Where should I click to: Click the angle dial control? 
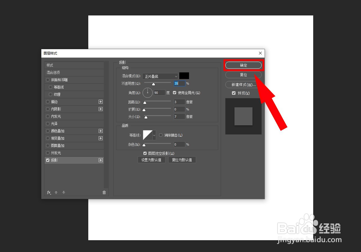pos(148,92)
